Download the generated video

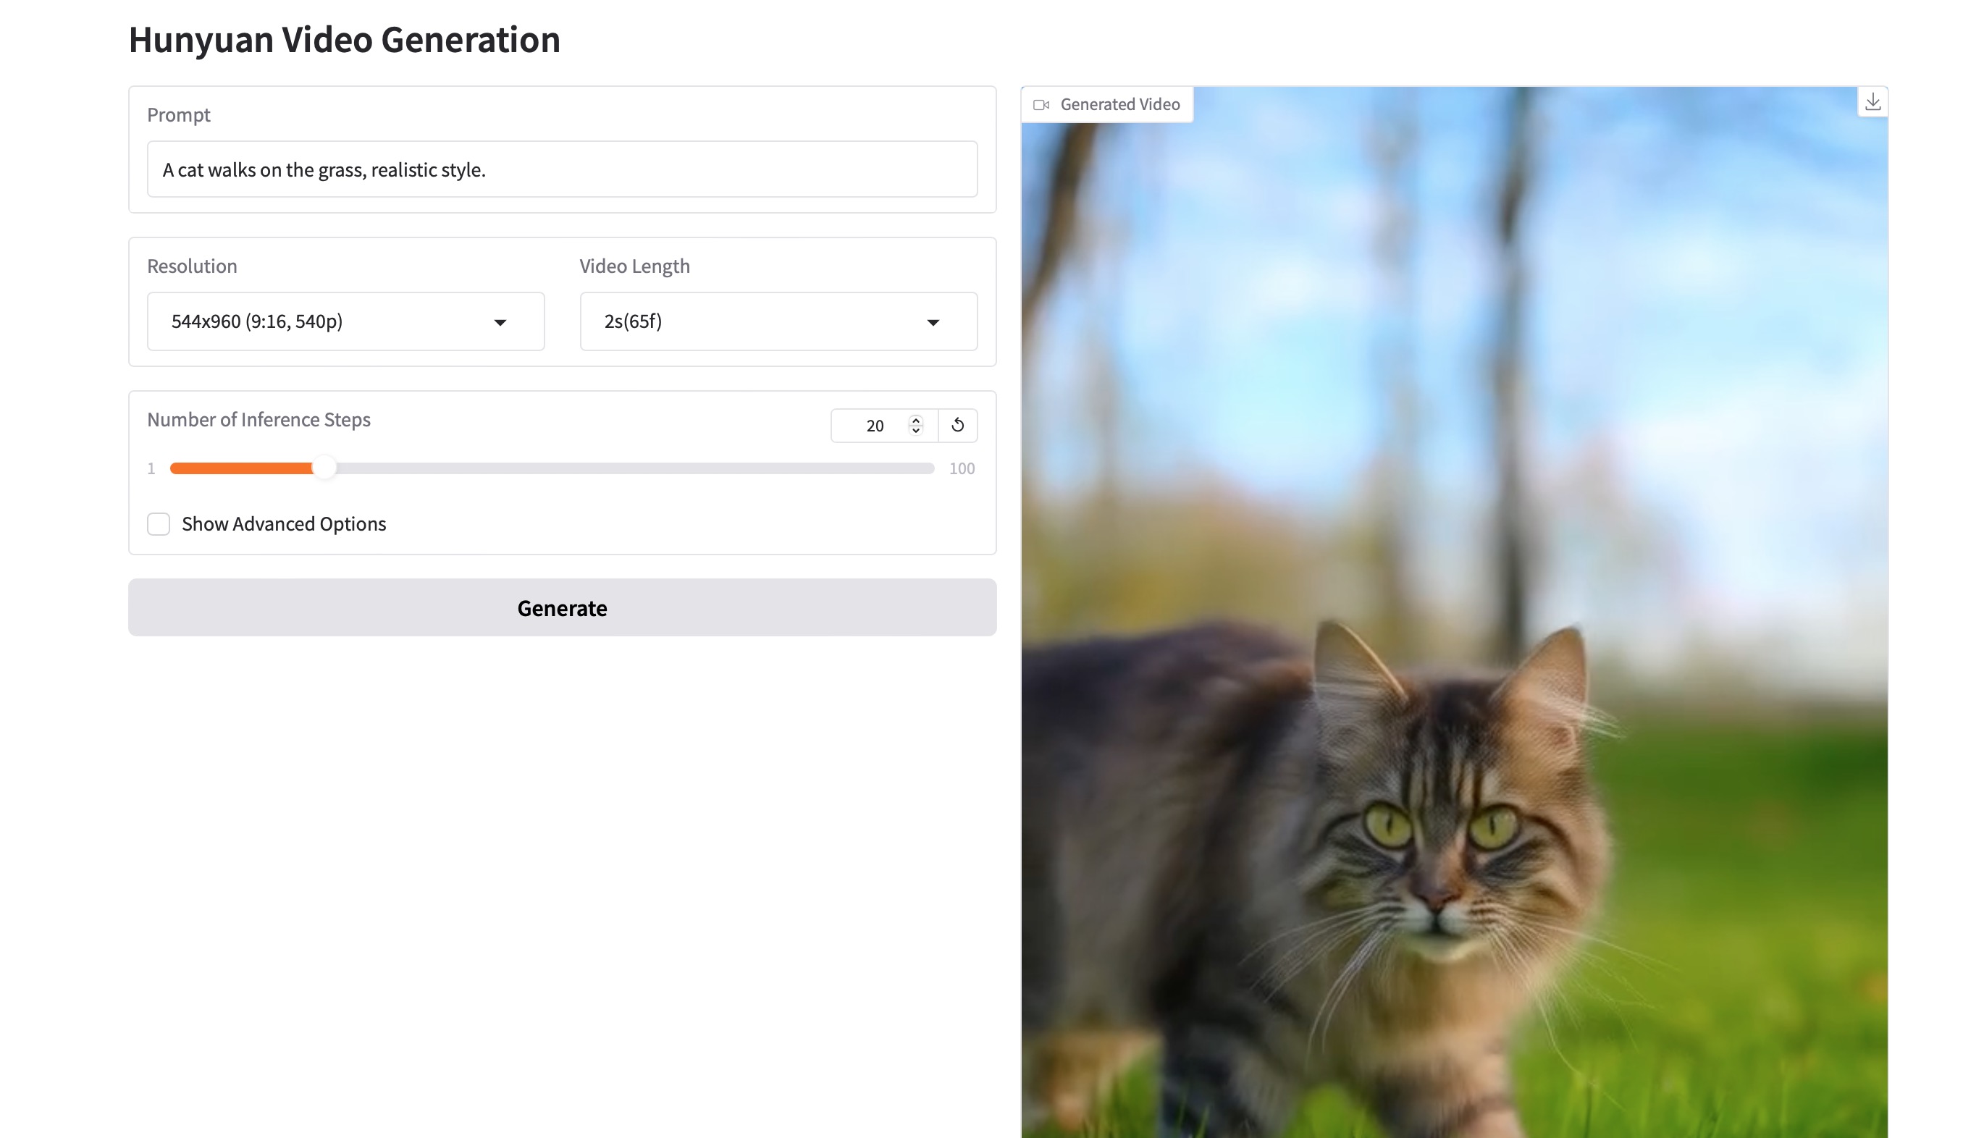[x=1872, y=102]
